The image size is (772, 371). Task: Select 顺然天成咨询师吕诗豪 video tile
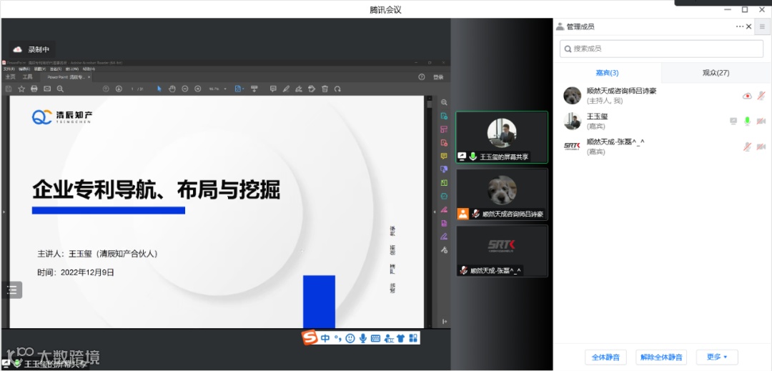(x=502, y=194)
